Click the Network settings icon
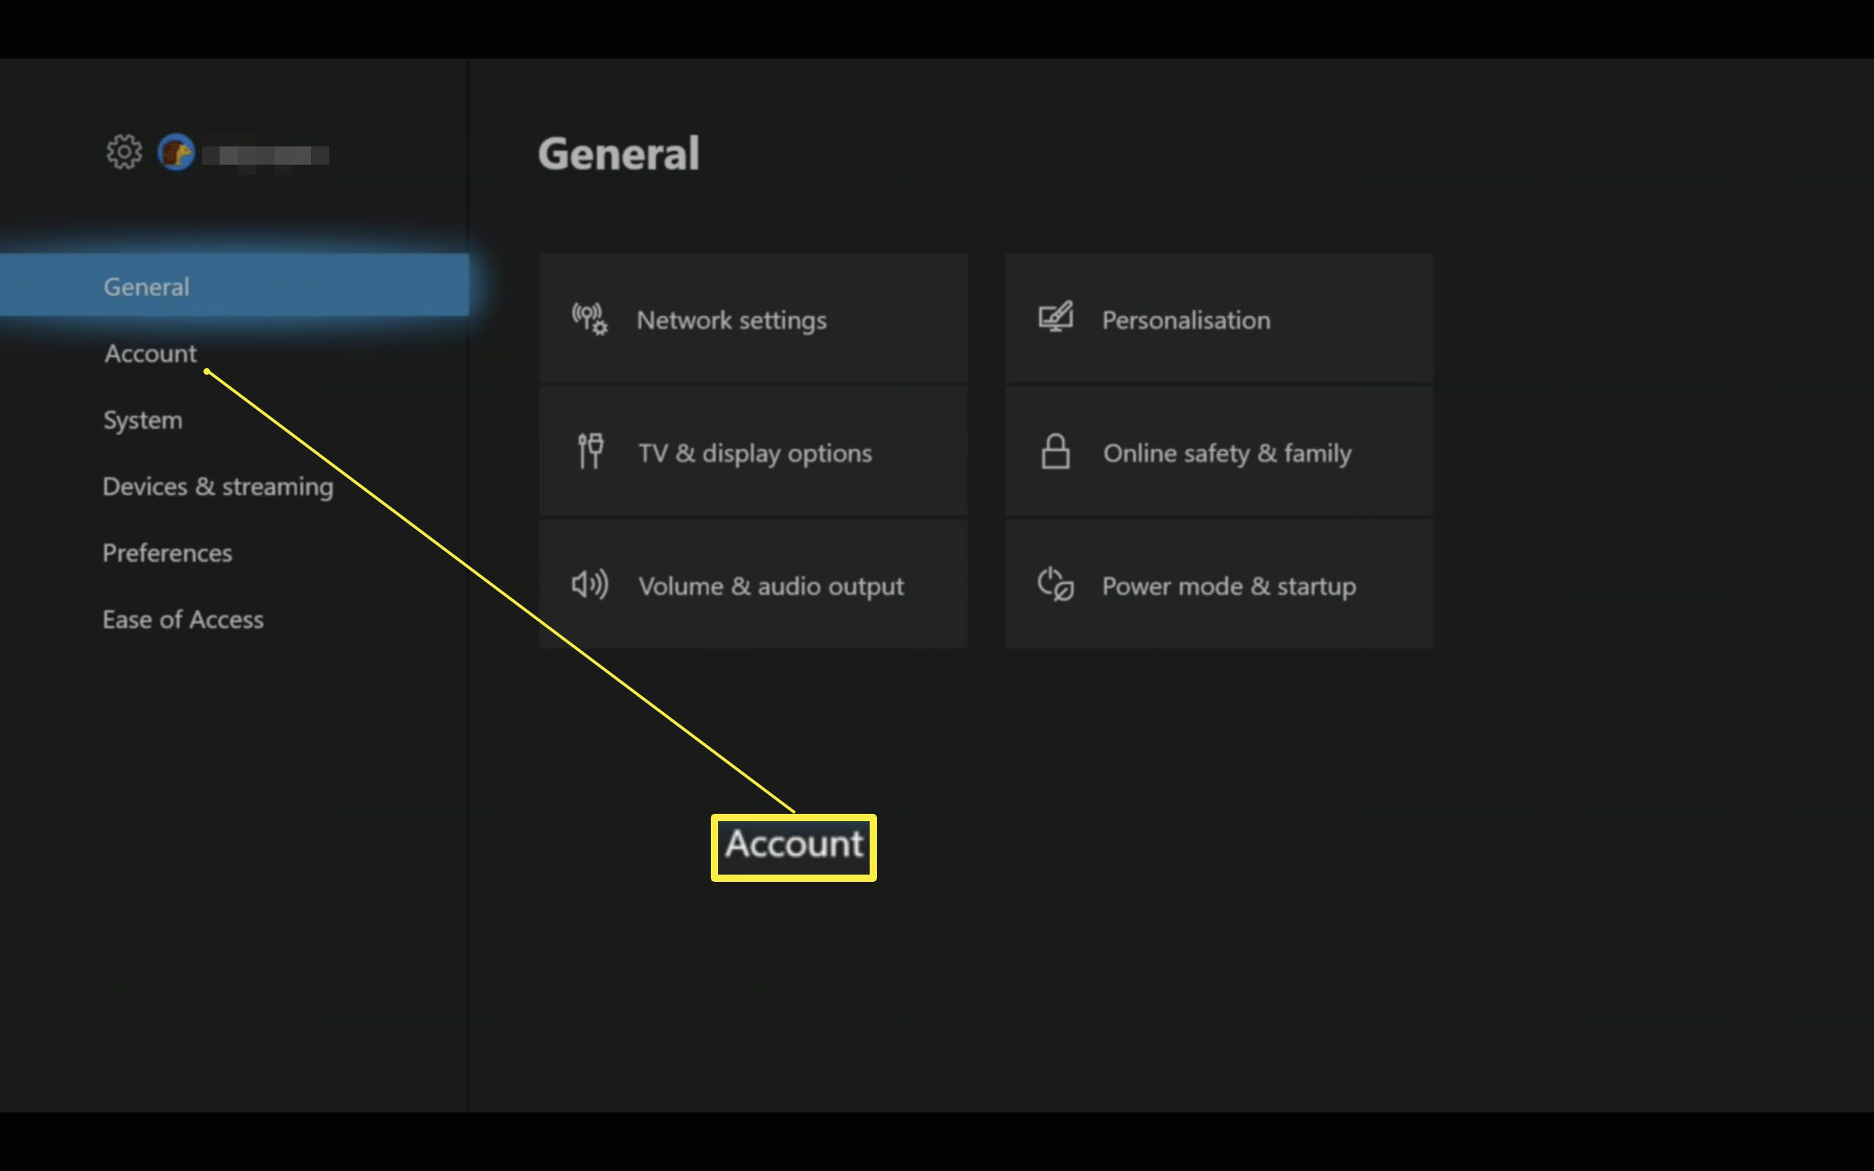This screenshot has height=1171, width=1874. click(589, 320)
